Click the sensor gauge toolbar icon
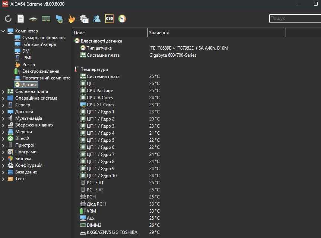321x238 pixels. point(122,19)
